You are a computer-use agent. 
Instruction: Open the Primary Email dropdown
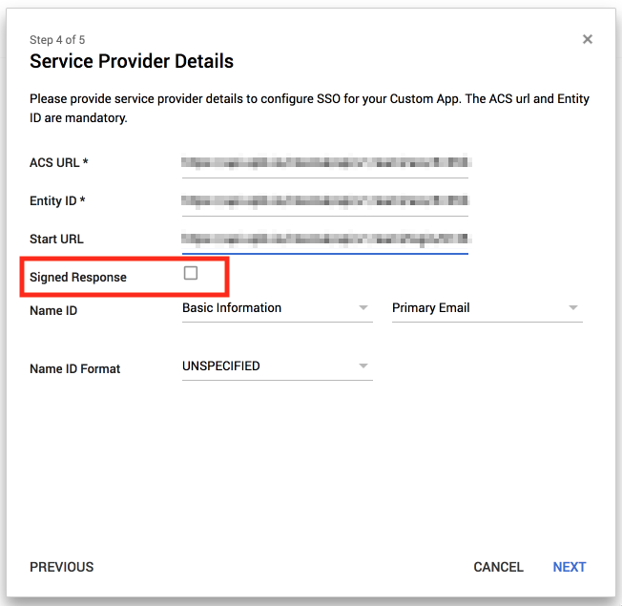(479, 308)
